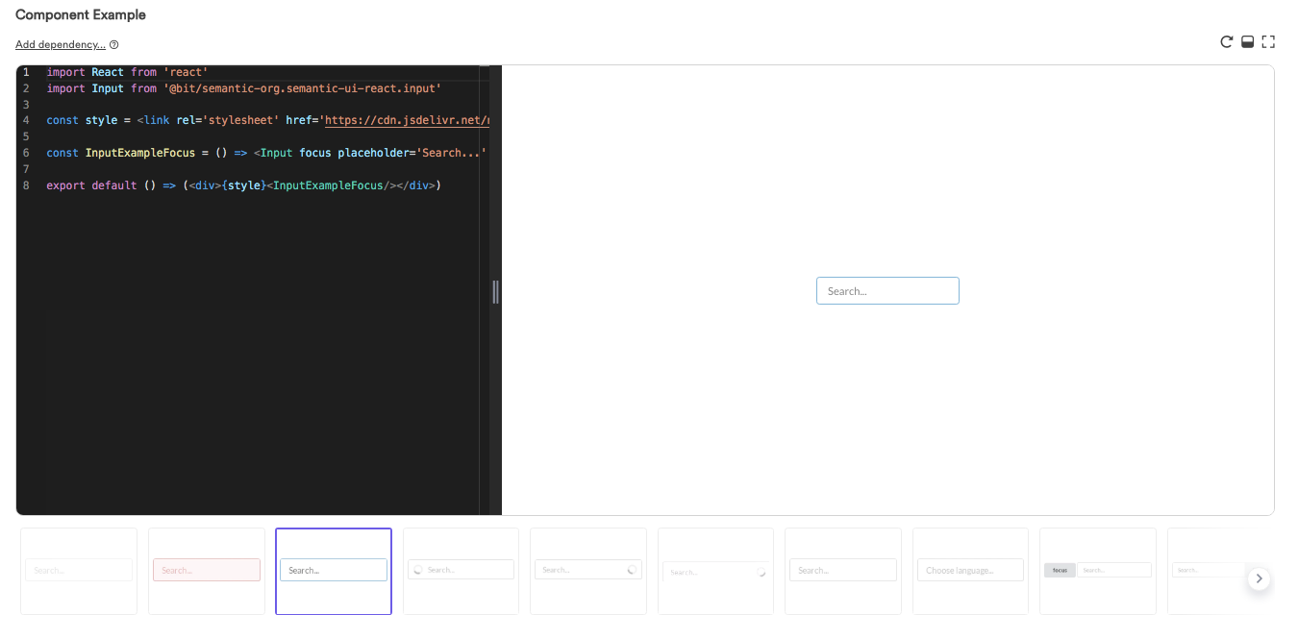
Task: Select the red error-state input thumbnail
Action: tap(206, 570)
